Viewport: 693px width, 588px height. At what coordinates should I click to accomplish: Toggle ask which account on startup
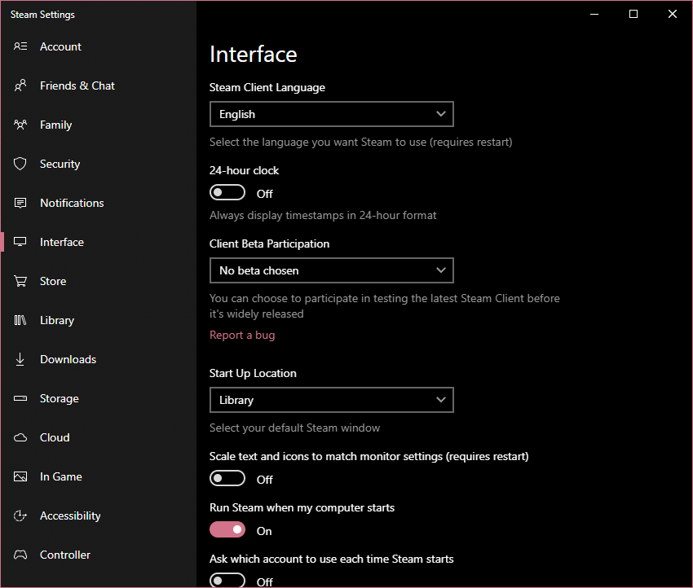click(x=227, y=580)
